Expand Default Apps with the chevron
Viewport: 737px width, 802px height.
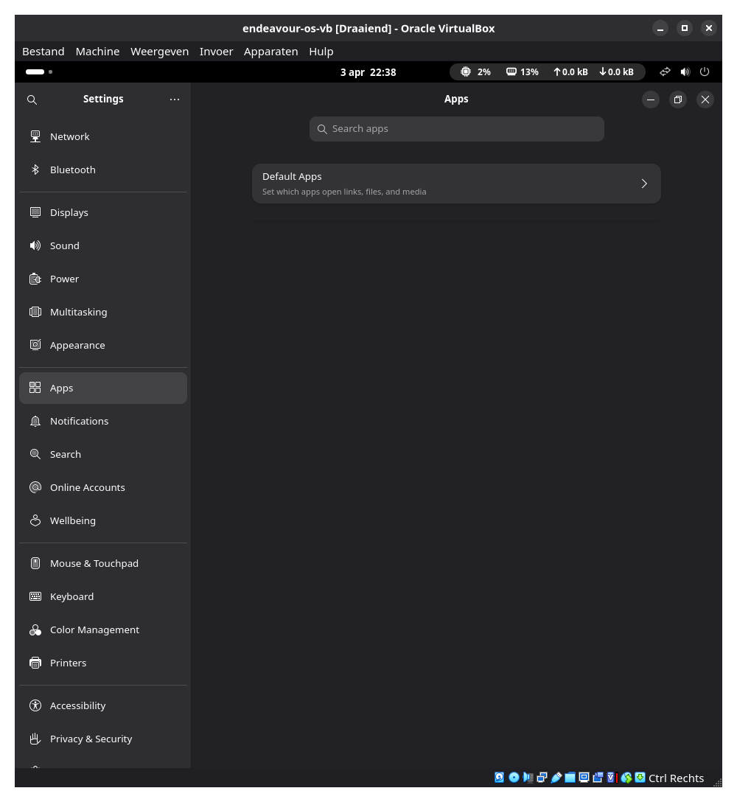point(643,184)
